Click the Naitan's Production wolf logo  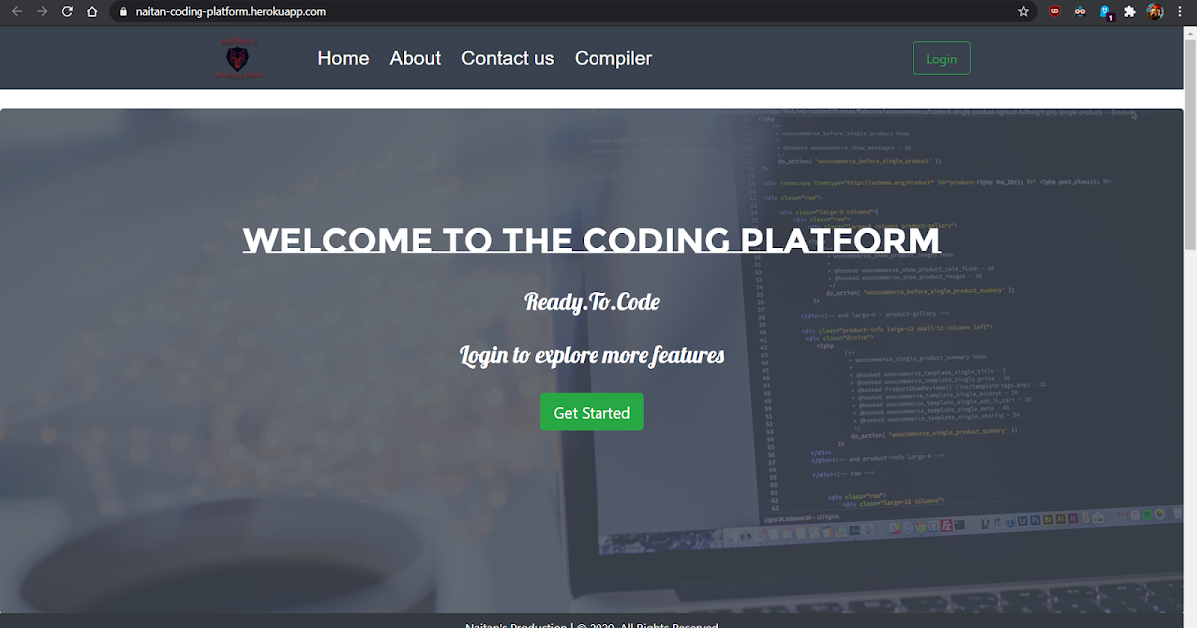click(x=237, y=57)
